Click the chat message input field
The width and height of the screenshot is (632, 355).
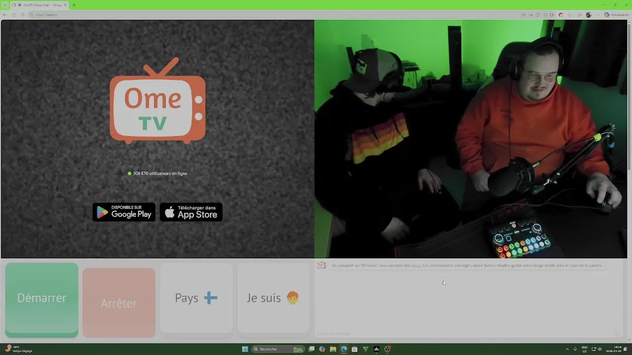(x=464, y=334)
